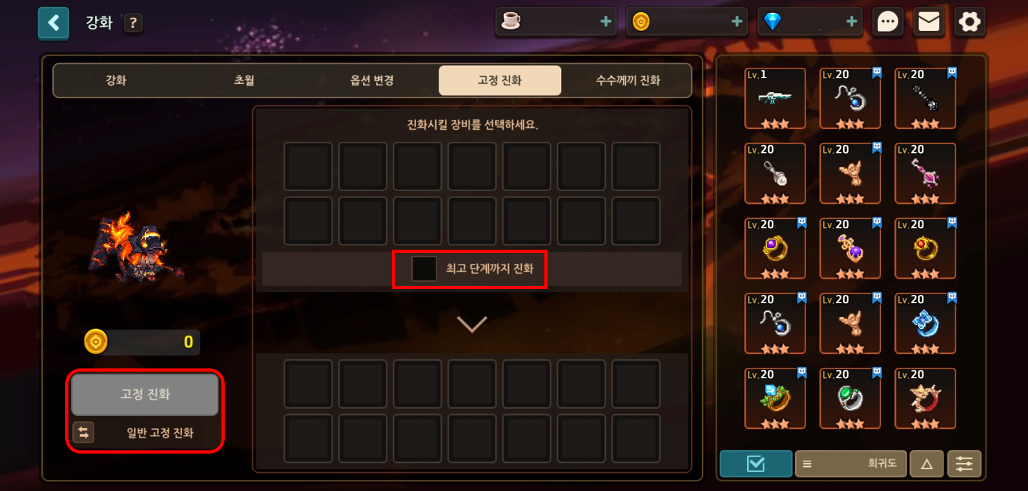Open settings with the gear icon
1028x491 pixels.
click(x=969, y=23)
